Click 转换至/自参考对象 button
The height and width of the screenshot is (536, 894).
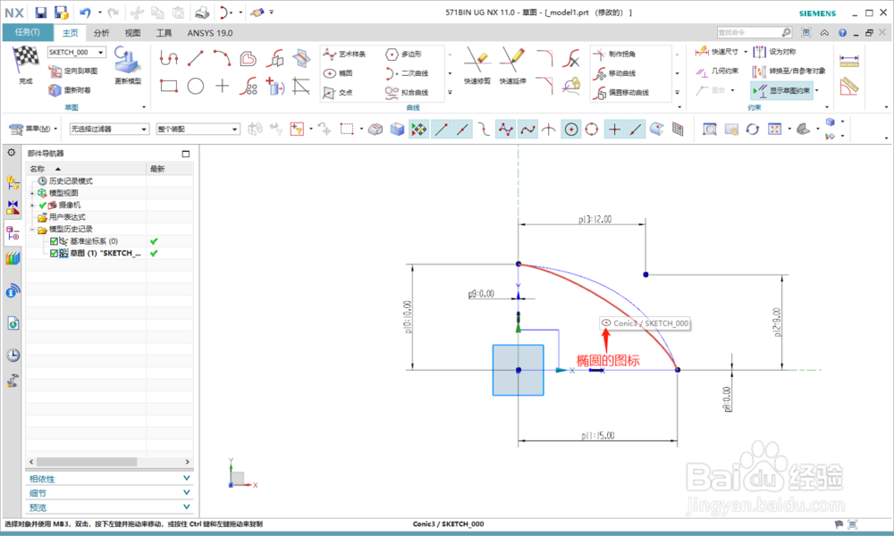789,71
